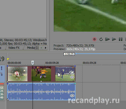Click the audio event's FX icon

click(x=72, y=96)
